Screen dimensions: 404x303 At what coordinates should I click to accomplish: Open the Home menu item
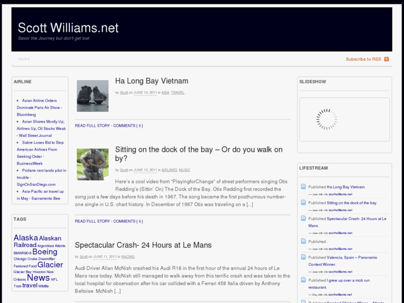pos(23,59)
